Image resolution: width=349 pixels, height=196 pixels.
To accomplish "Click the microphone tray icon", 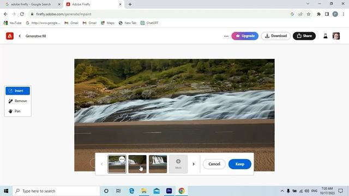I will (288, 191).
